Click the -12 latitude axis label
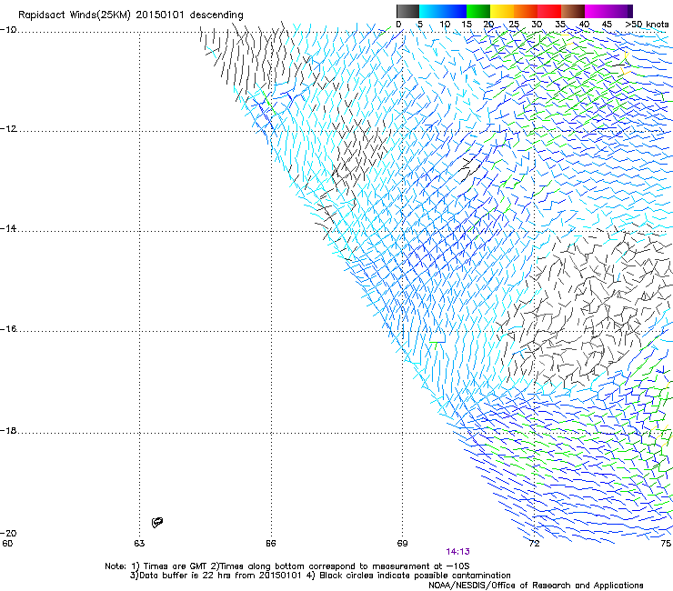The image size is (673, 591). click(x=8, y=129)
